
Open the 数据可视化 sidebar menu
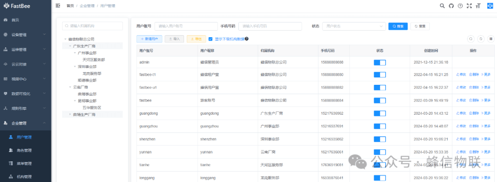pyautogui.click(x=25, y=94)
